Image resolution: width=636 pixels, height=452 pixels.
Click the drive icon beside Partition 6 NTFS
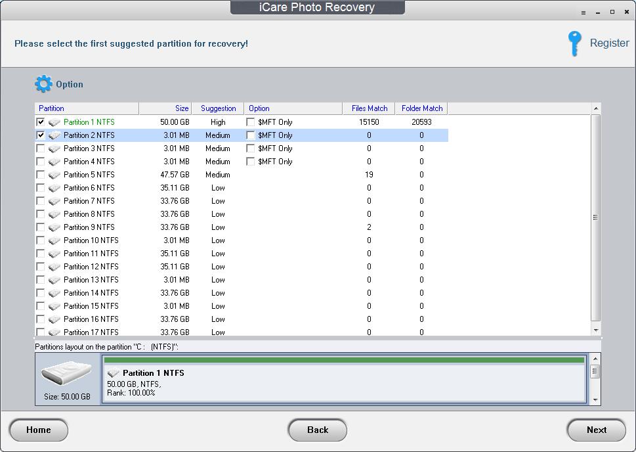click(x=54, y=188)
